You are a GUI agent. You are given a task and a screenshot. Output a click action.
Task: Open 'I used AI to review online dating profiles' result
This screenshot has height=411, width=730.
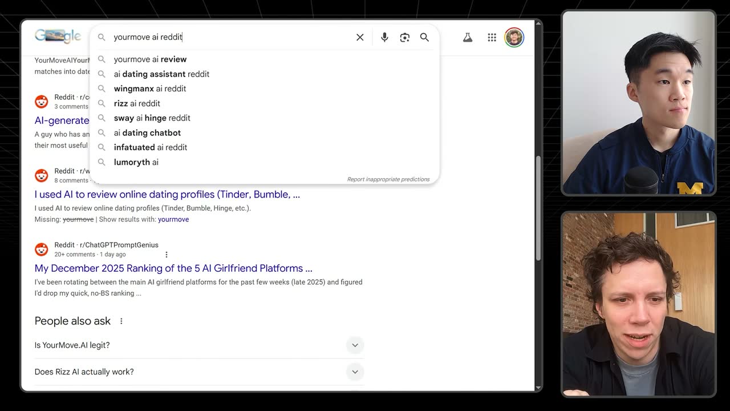pos(167,194)
